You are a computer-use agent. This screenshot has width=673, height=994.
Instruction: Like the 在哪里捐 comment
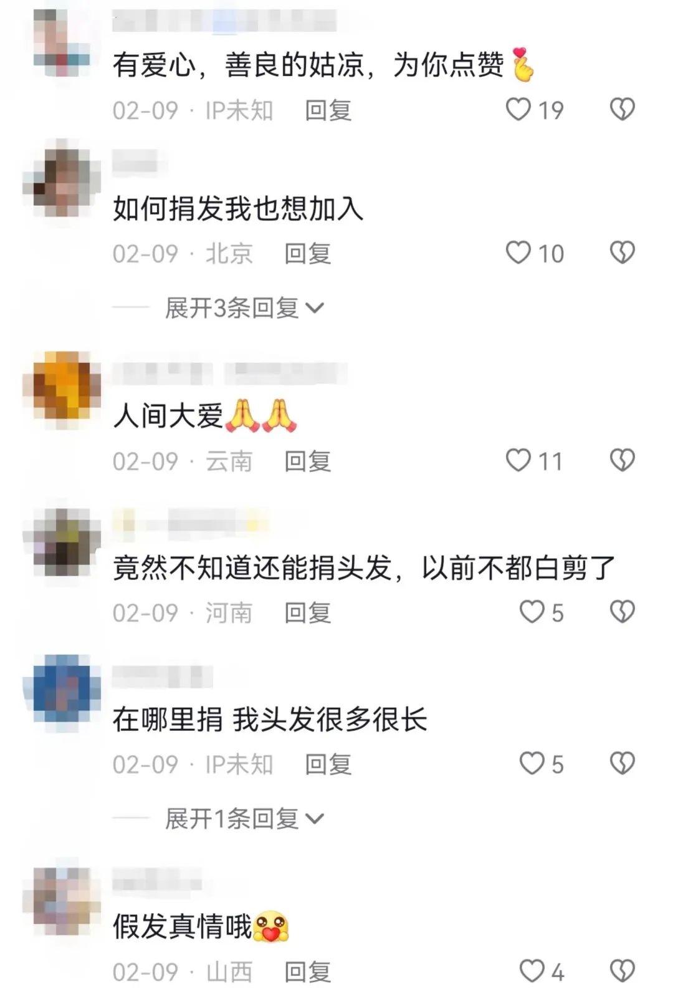(x=532, y=763)
